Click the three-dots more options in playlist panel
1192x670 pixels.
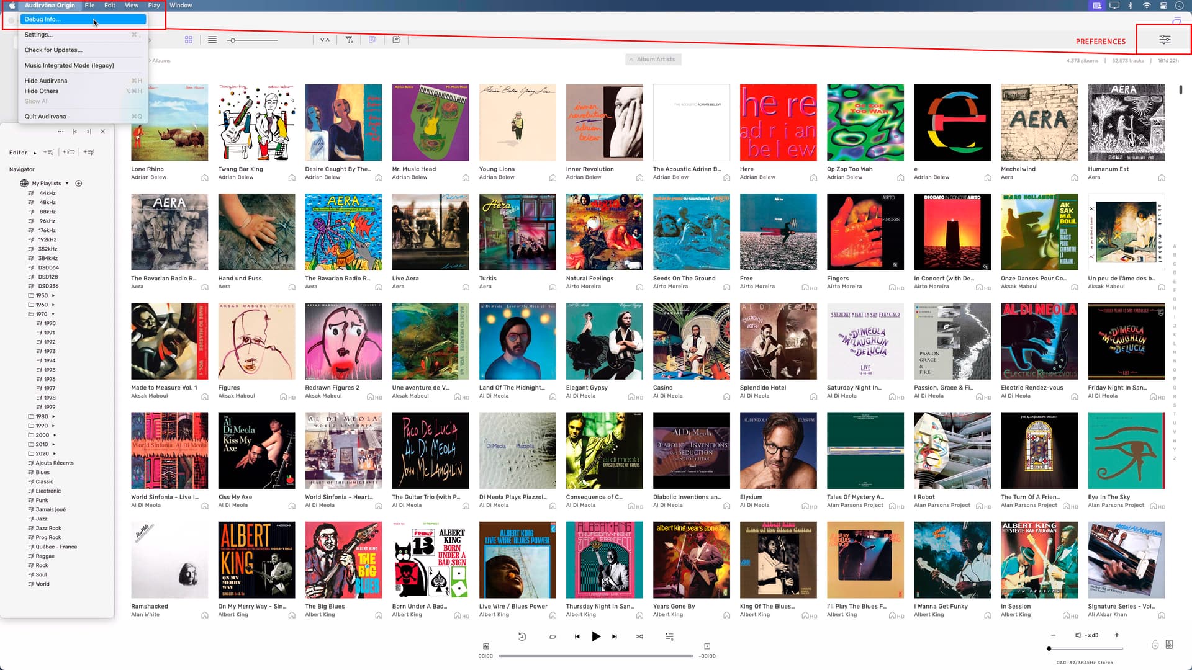(60, 132)
